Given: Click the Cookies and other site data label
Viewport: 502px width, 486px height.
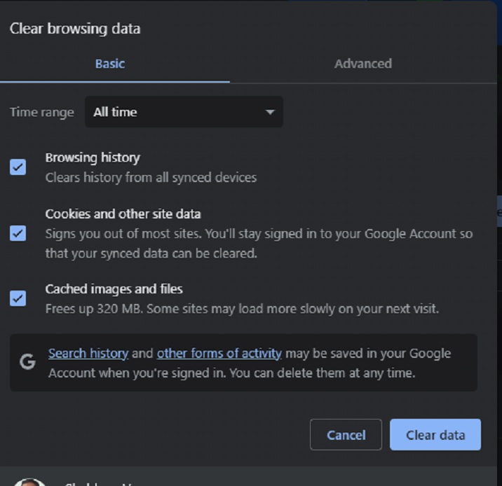Looking at the screenshot, I should tap(123, 214).
